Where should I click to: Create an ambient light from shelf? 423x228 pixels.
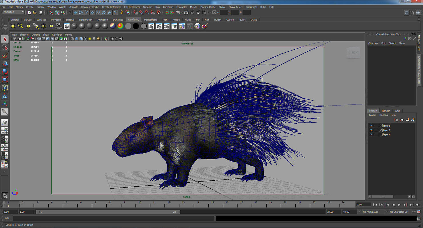(x=13, y=26)
